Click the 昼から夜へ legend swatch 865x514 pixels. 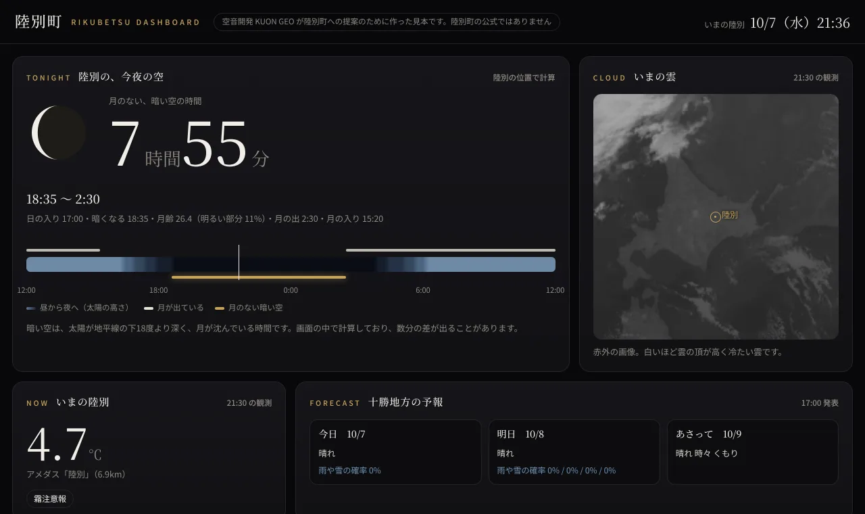[31, 308]
